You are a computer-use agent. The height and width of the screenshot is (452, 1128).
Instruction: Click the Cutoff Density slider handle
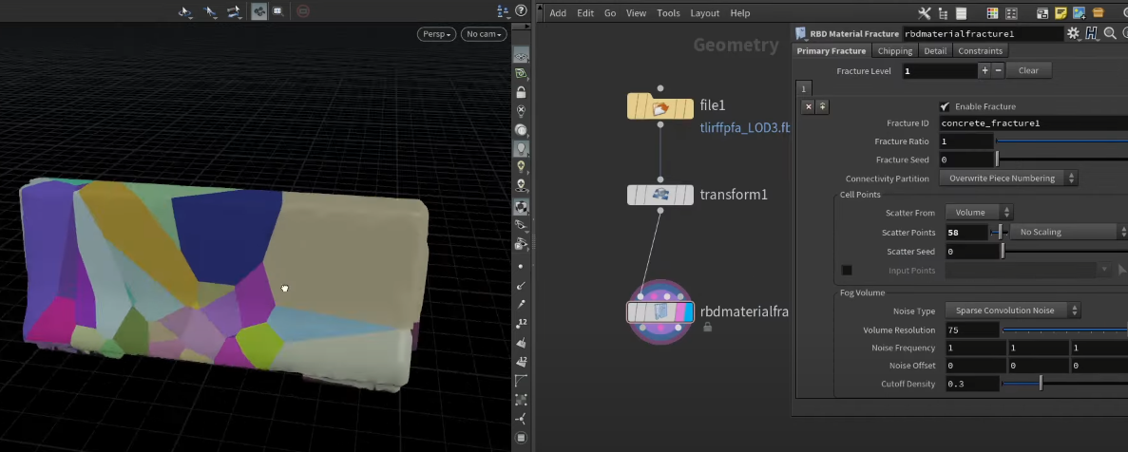click(x=1041, y=384)
